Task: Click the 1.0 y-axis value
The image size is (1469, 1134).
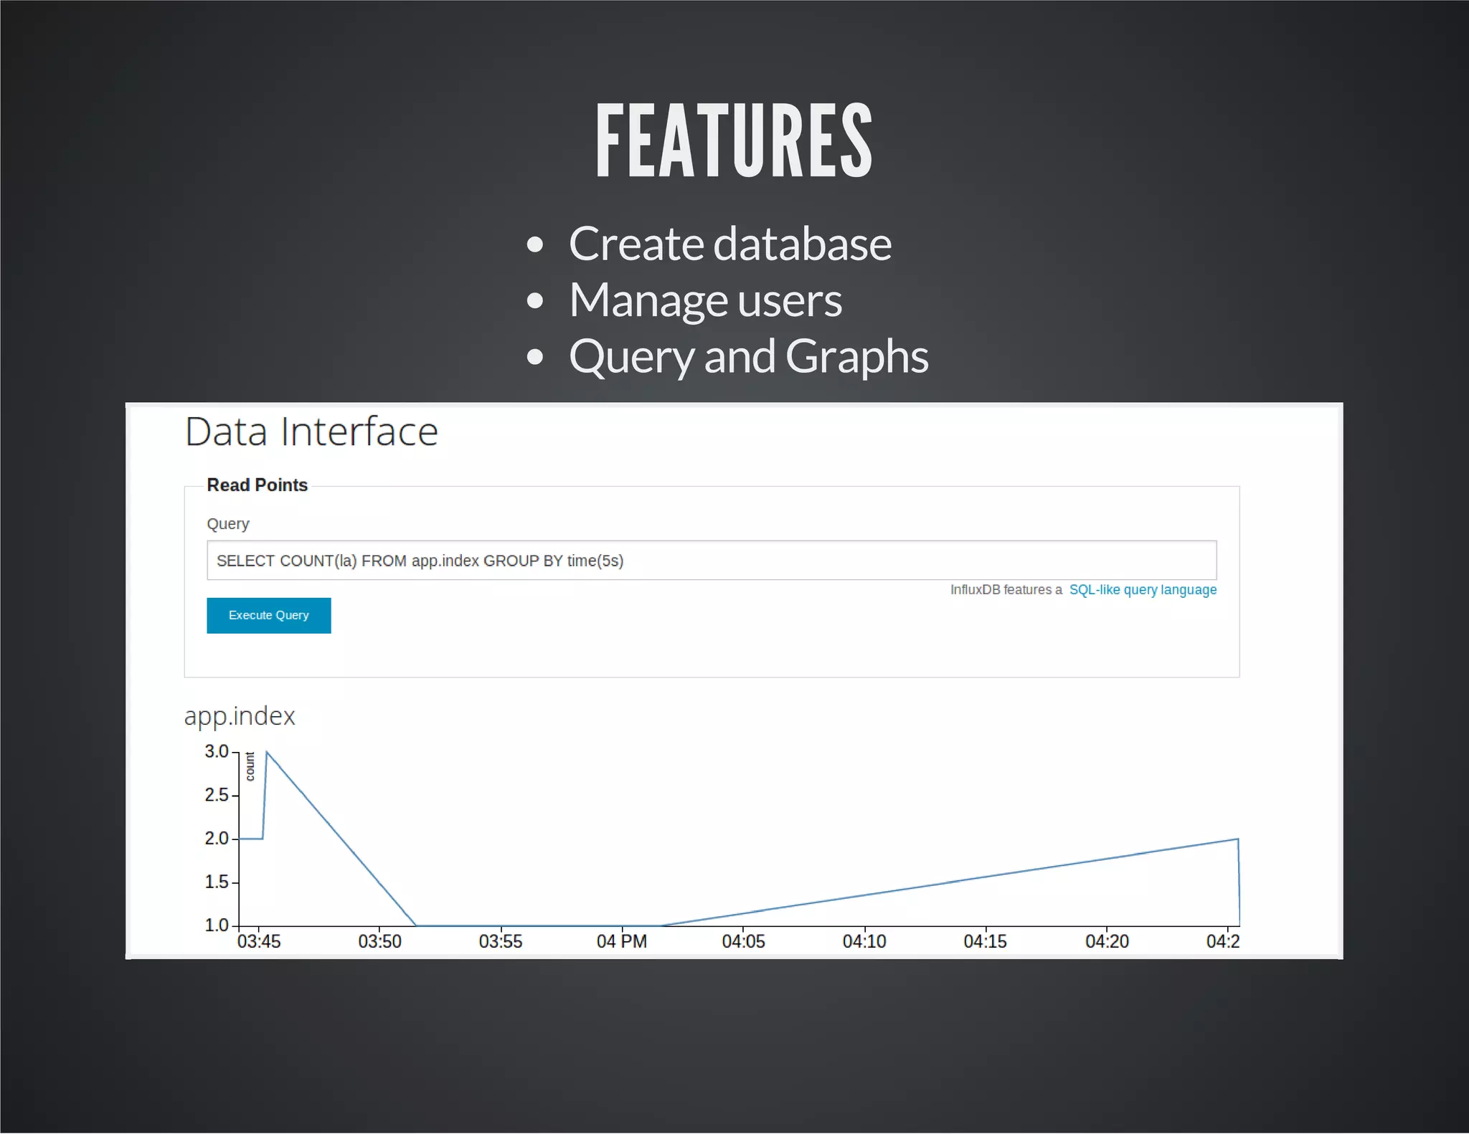Action: tap(217, 925)
